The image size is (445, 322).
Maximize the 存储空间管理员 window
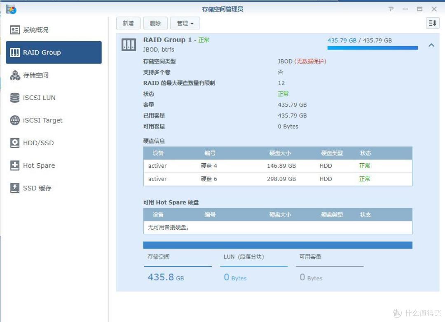419,9
